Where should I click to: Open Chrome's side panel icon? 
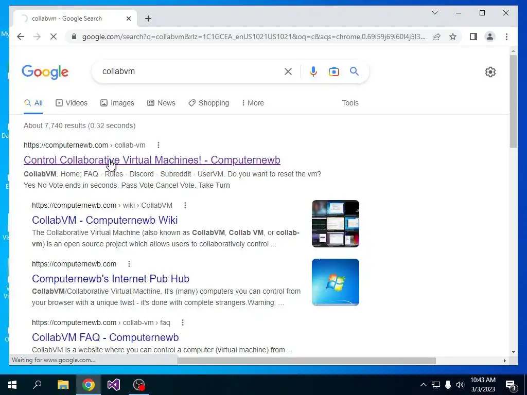[x=473, y=37]
